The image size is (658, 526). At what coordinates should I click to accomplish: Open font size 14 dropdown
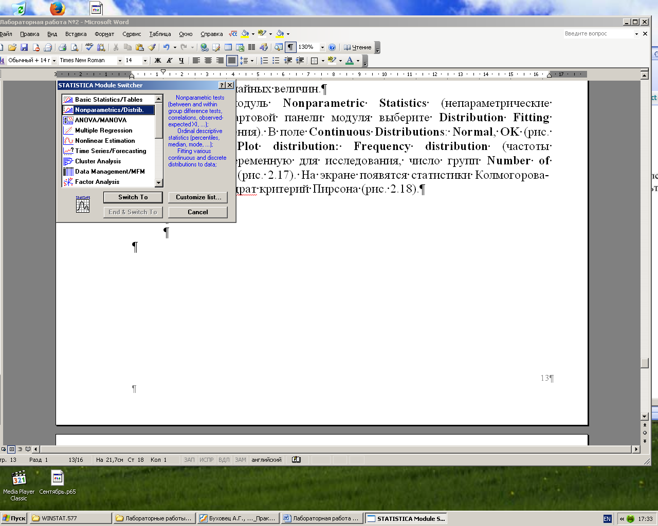(x=145, y=61)
